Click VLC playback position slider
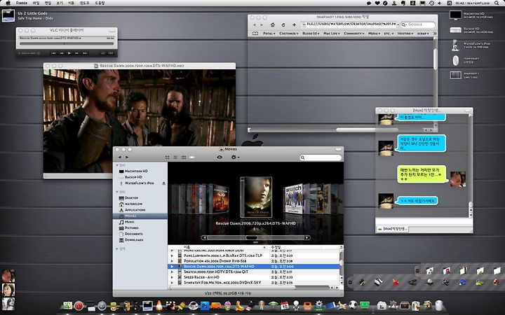Viewport: 505px width, 315px height. click(x=67, y=43)
